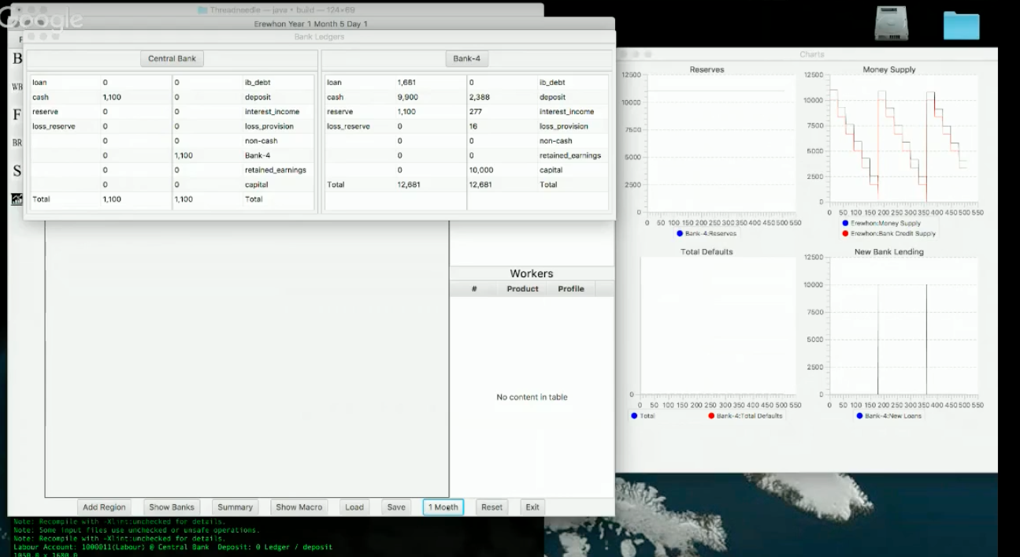Image resolution: width=1020 pixels, height=557 pixels.
Task: Click the Show Macro button
Action: coord(299,507)
